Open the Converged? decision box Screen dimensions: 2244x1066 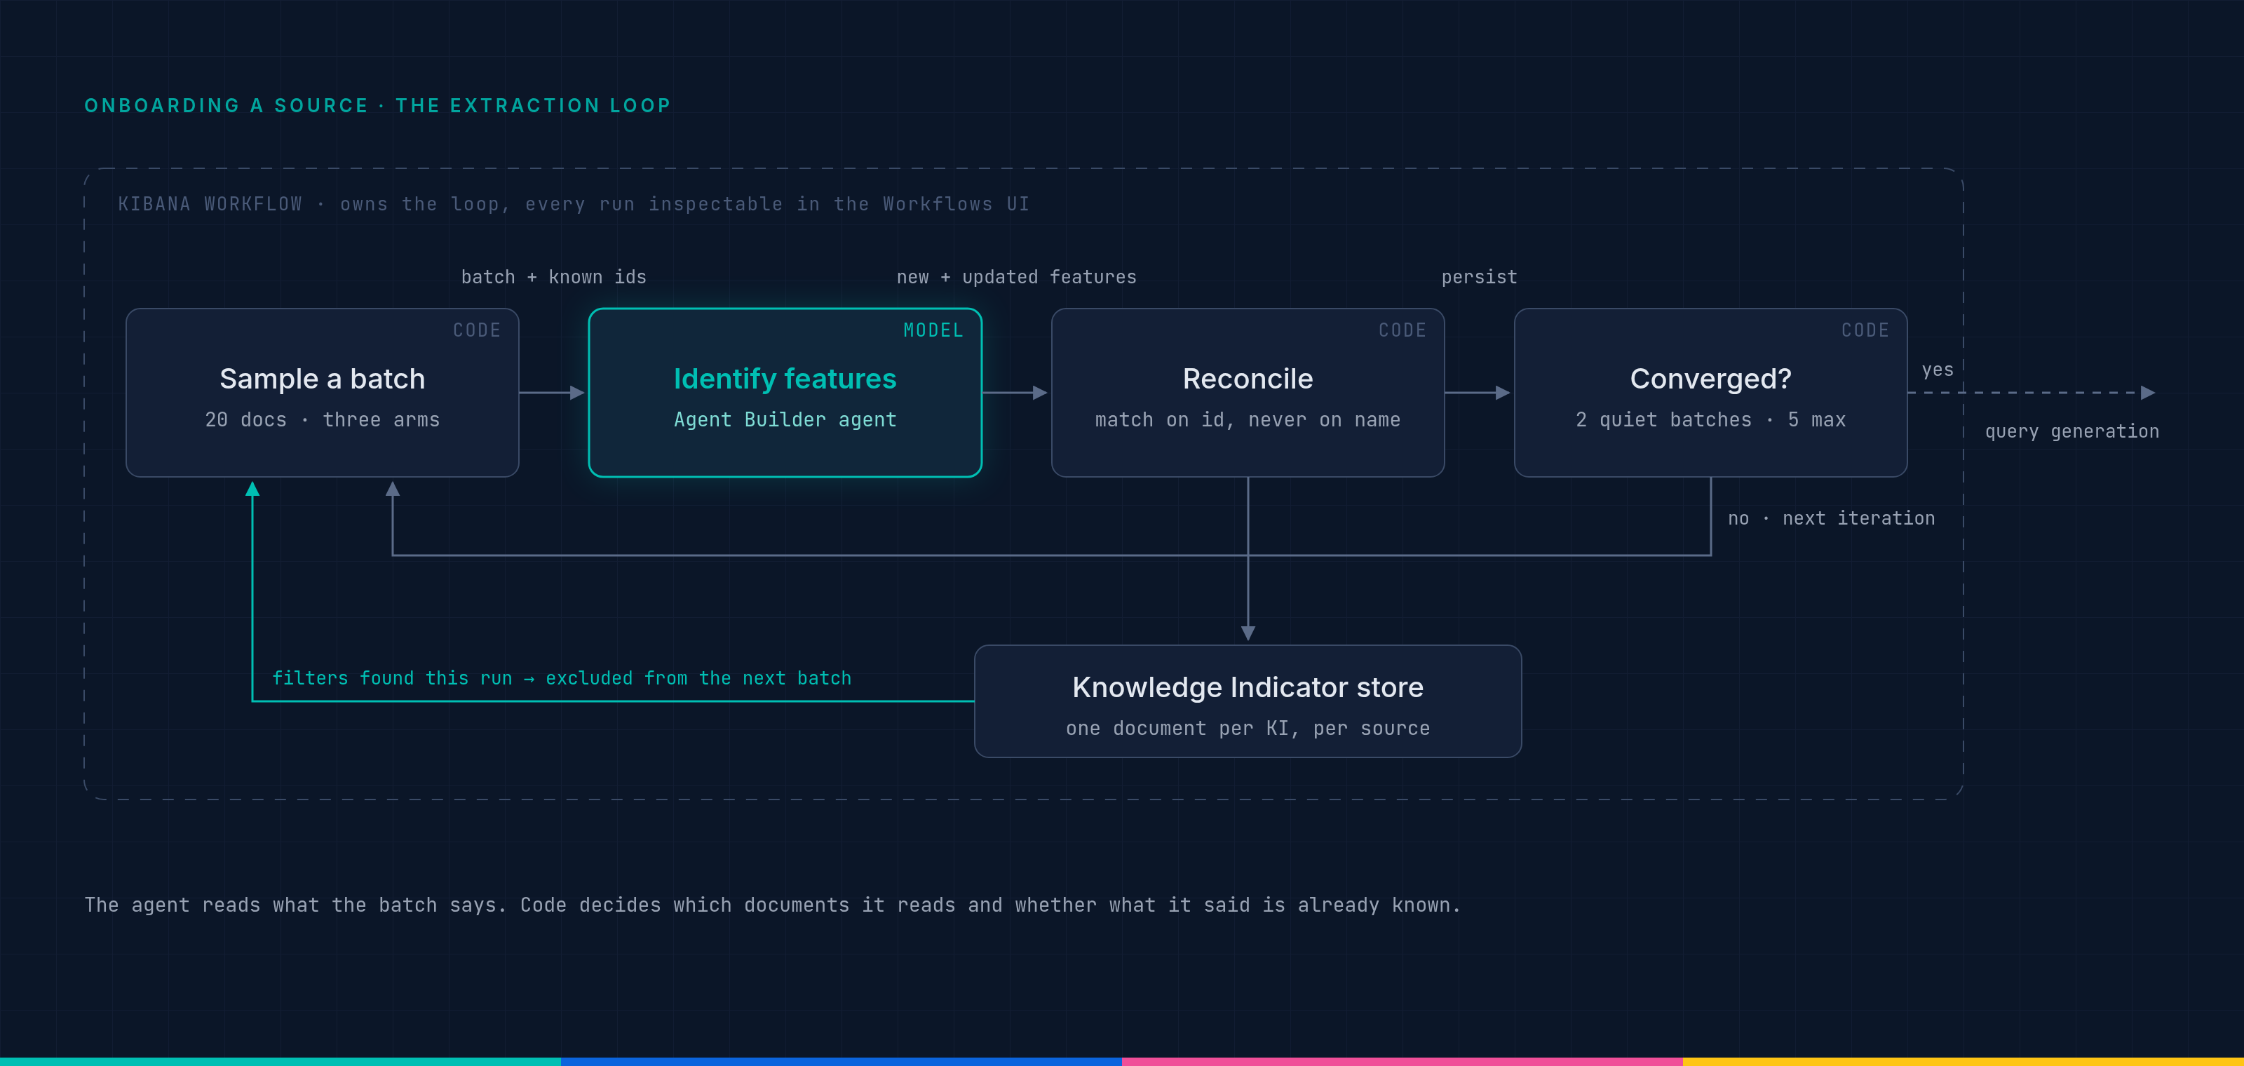[x=1710, y=393]
